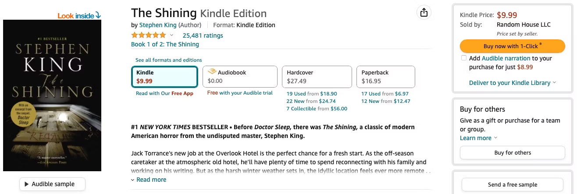Select the Audiobook format option
577x194 pixels.
click(240, 77)
